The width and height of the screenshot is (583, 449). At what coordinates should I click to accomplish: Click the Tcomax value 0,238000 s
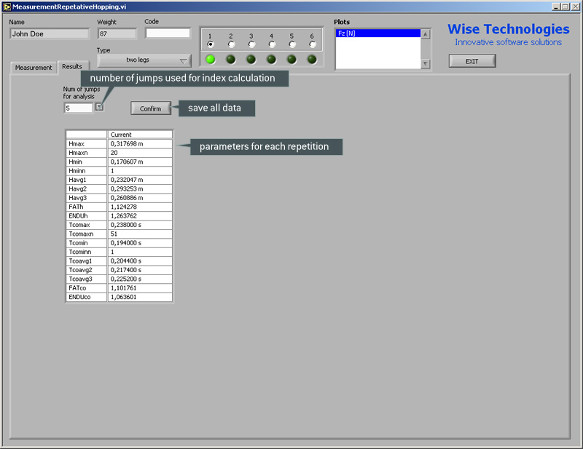[x=140, y=225]
